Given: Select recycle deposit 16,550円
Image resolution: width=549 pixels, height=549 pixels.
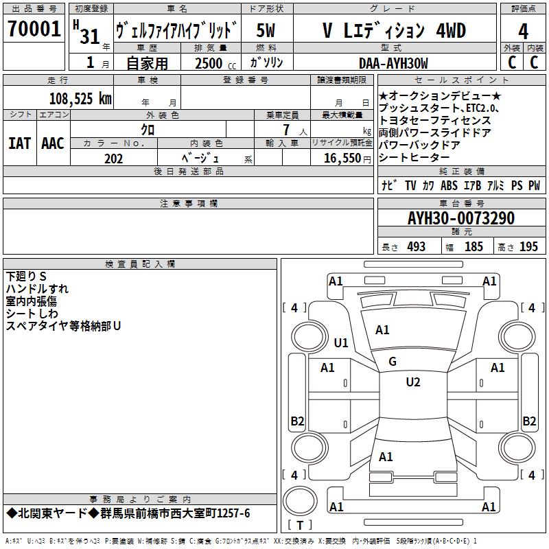Looking at the screenshot, I should (347, 159).
